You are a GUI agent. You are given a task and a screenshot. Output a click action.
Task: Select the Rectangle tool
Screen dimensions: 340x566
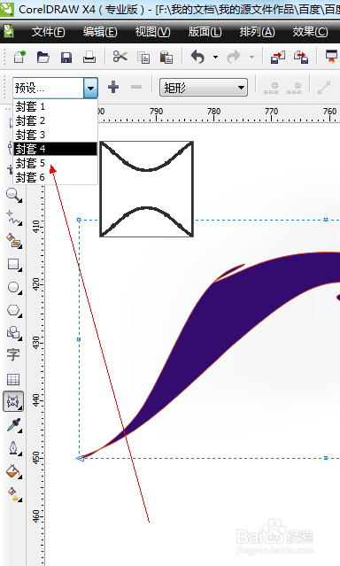coord(13,265)
